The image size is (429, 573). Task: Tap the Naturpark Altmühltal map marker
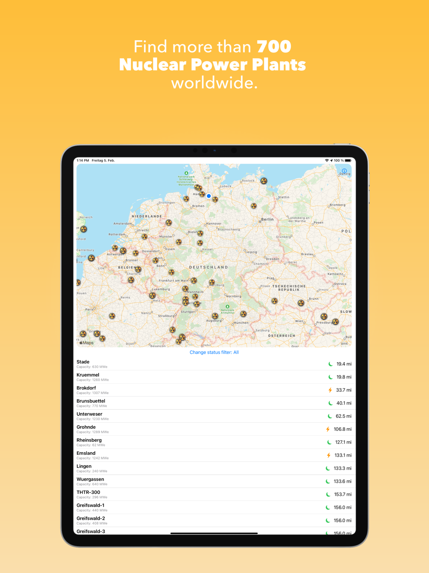(227, 307)
